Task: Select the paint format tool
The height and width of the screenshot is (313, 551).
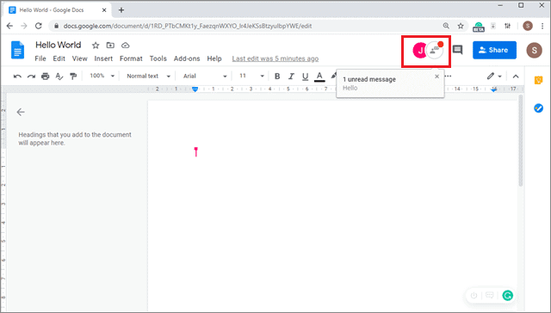Action: point(73,77)
